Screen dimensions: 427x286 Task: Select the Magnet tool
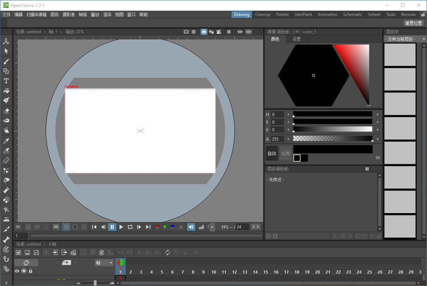coord(6,200)
